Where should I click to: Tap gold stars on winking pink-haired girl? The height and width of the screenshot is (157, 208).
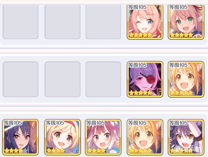tap(141, 35)
